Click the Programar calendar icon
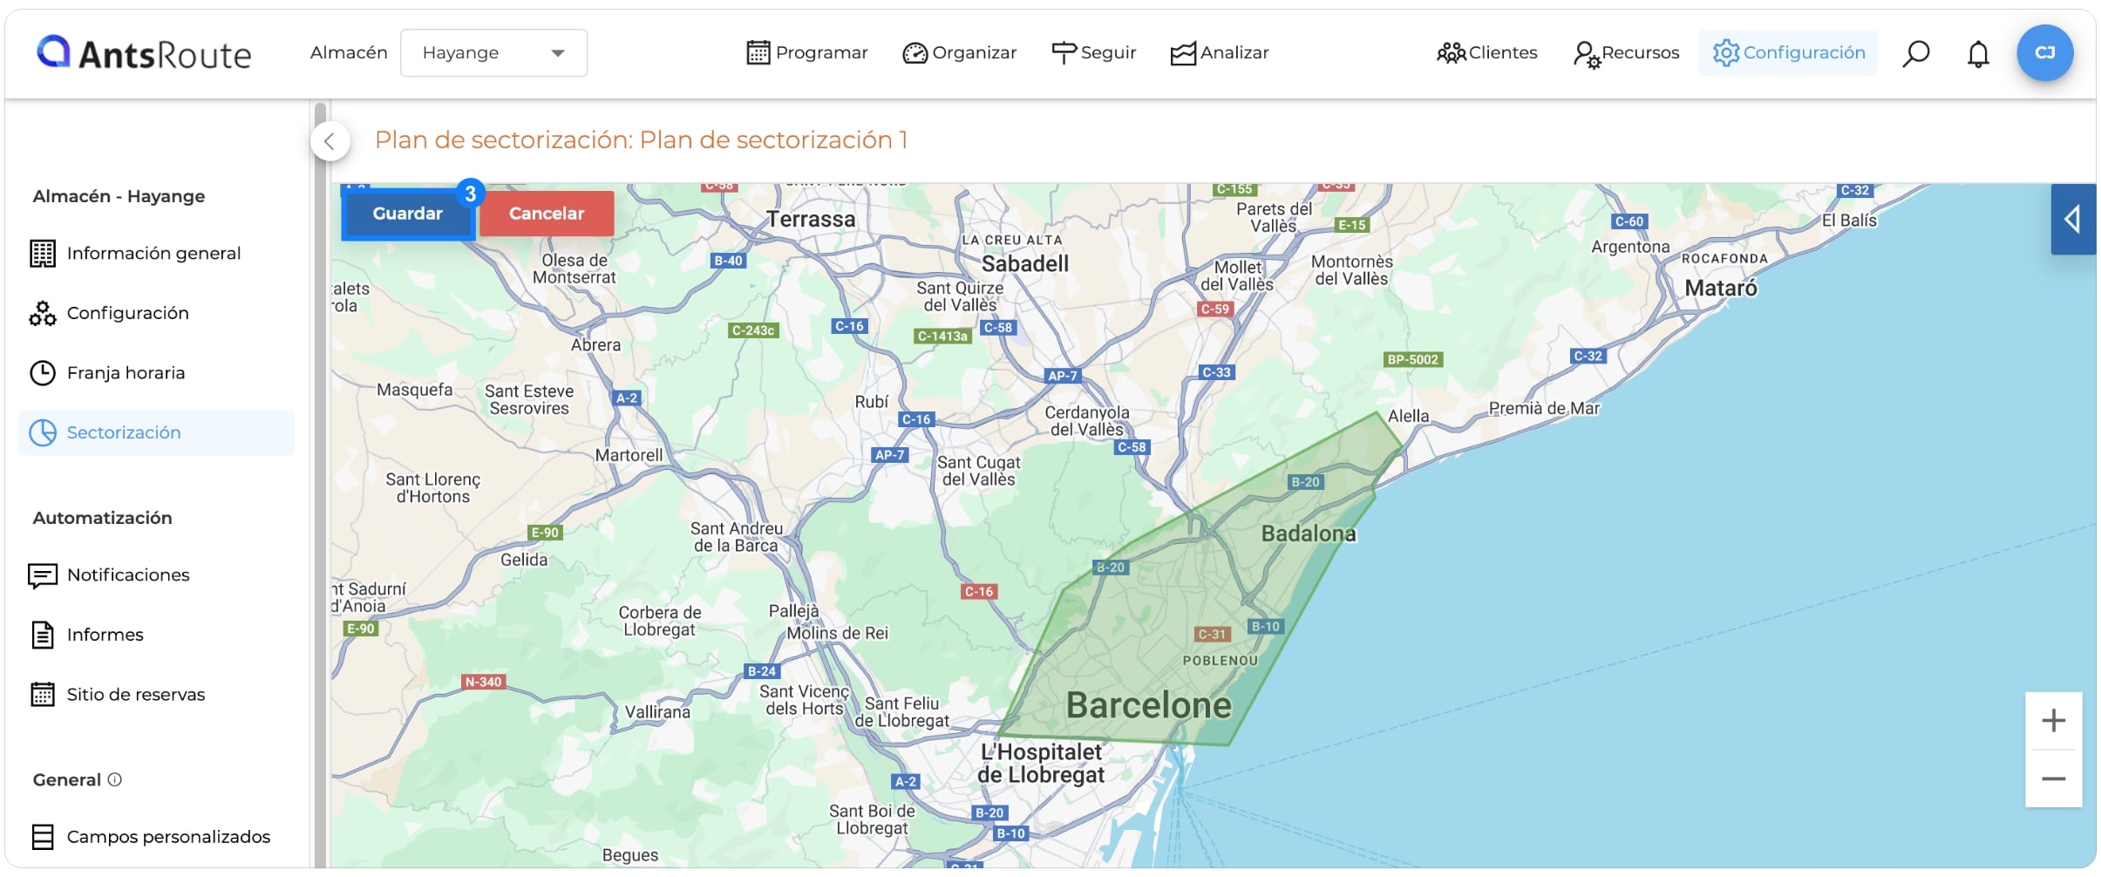Image resolution: width=2101 pixels, height=877 pixels. 758,53
